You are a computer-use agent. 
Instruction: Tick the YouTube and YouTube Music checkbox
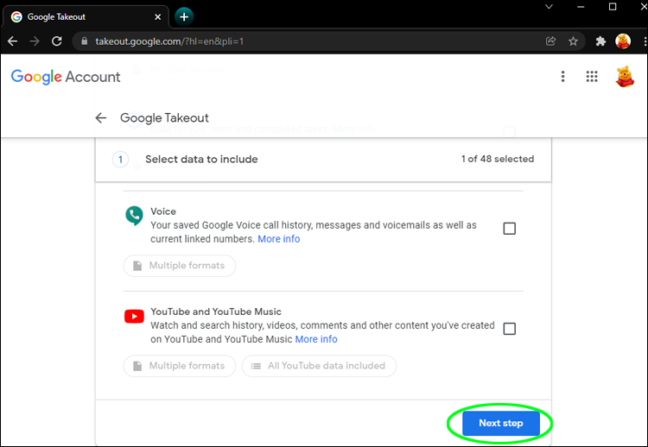[x=509, y=329]
